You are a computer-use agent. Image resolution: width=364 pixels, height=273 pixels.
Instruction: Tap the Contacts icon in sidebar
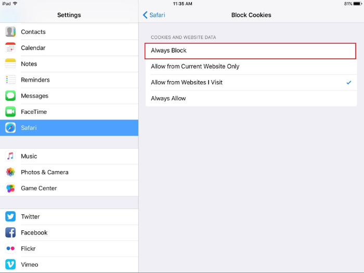pos(10,32)
